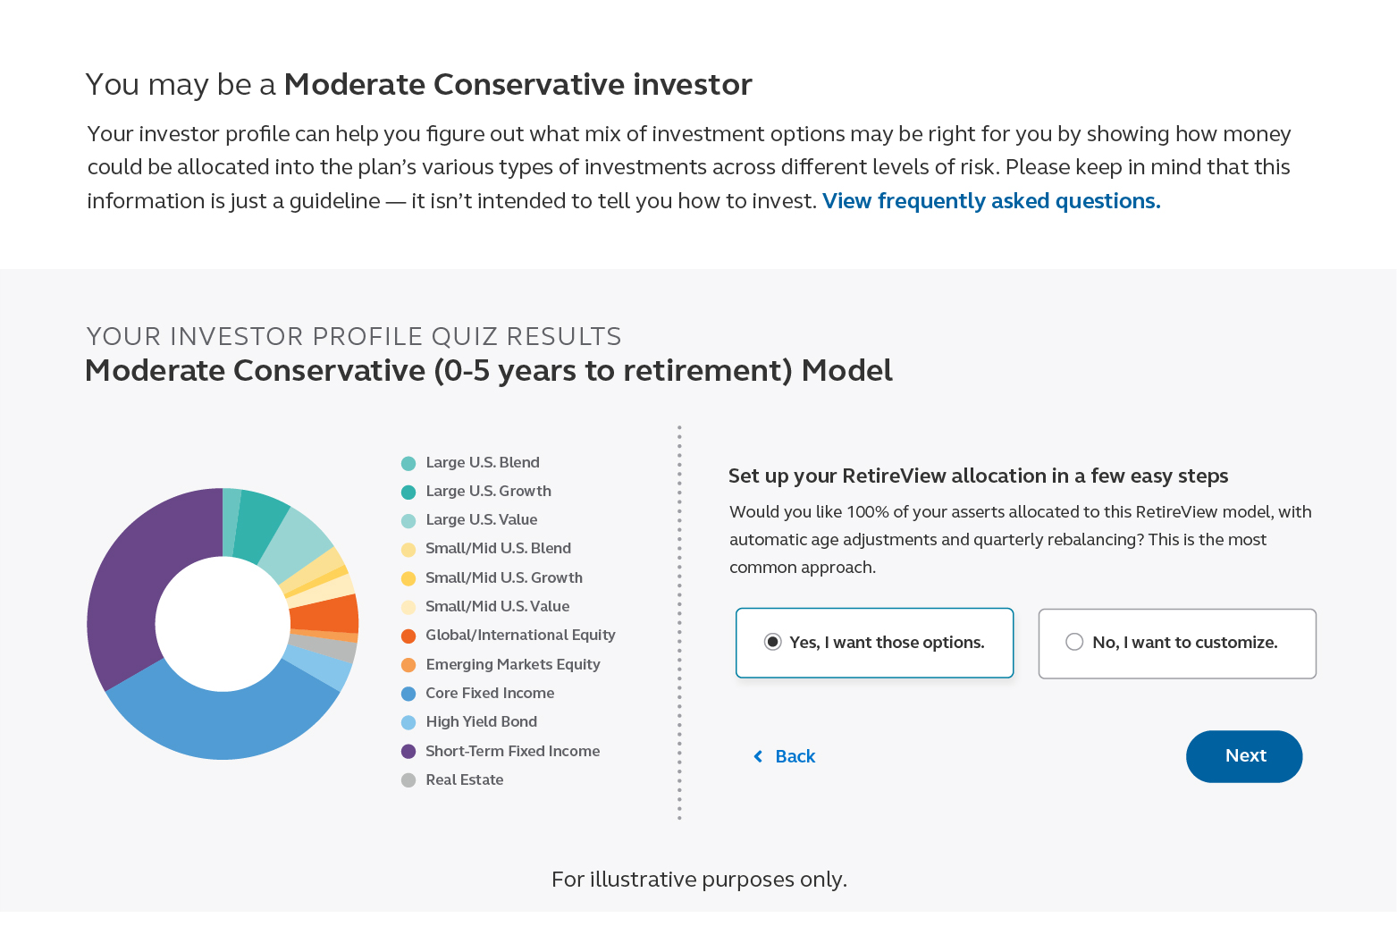The image size is (1397, 935).
Task: Select 'Yes, I want those options' radio button
Action: [x=771, y=641]
